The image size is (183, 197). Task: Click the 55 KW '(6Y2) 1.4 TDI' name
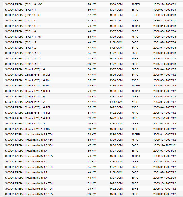[x=23, y=53]
